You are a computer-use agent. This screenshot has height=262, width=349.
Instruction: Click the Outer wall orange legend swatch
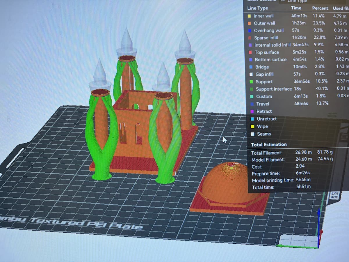pyautogui.click(x=249, y=23)
